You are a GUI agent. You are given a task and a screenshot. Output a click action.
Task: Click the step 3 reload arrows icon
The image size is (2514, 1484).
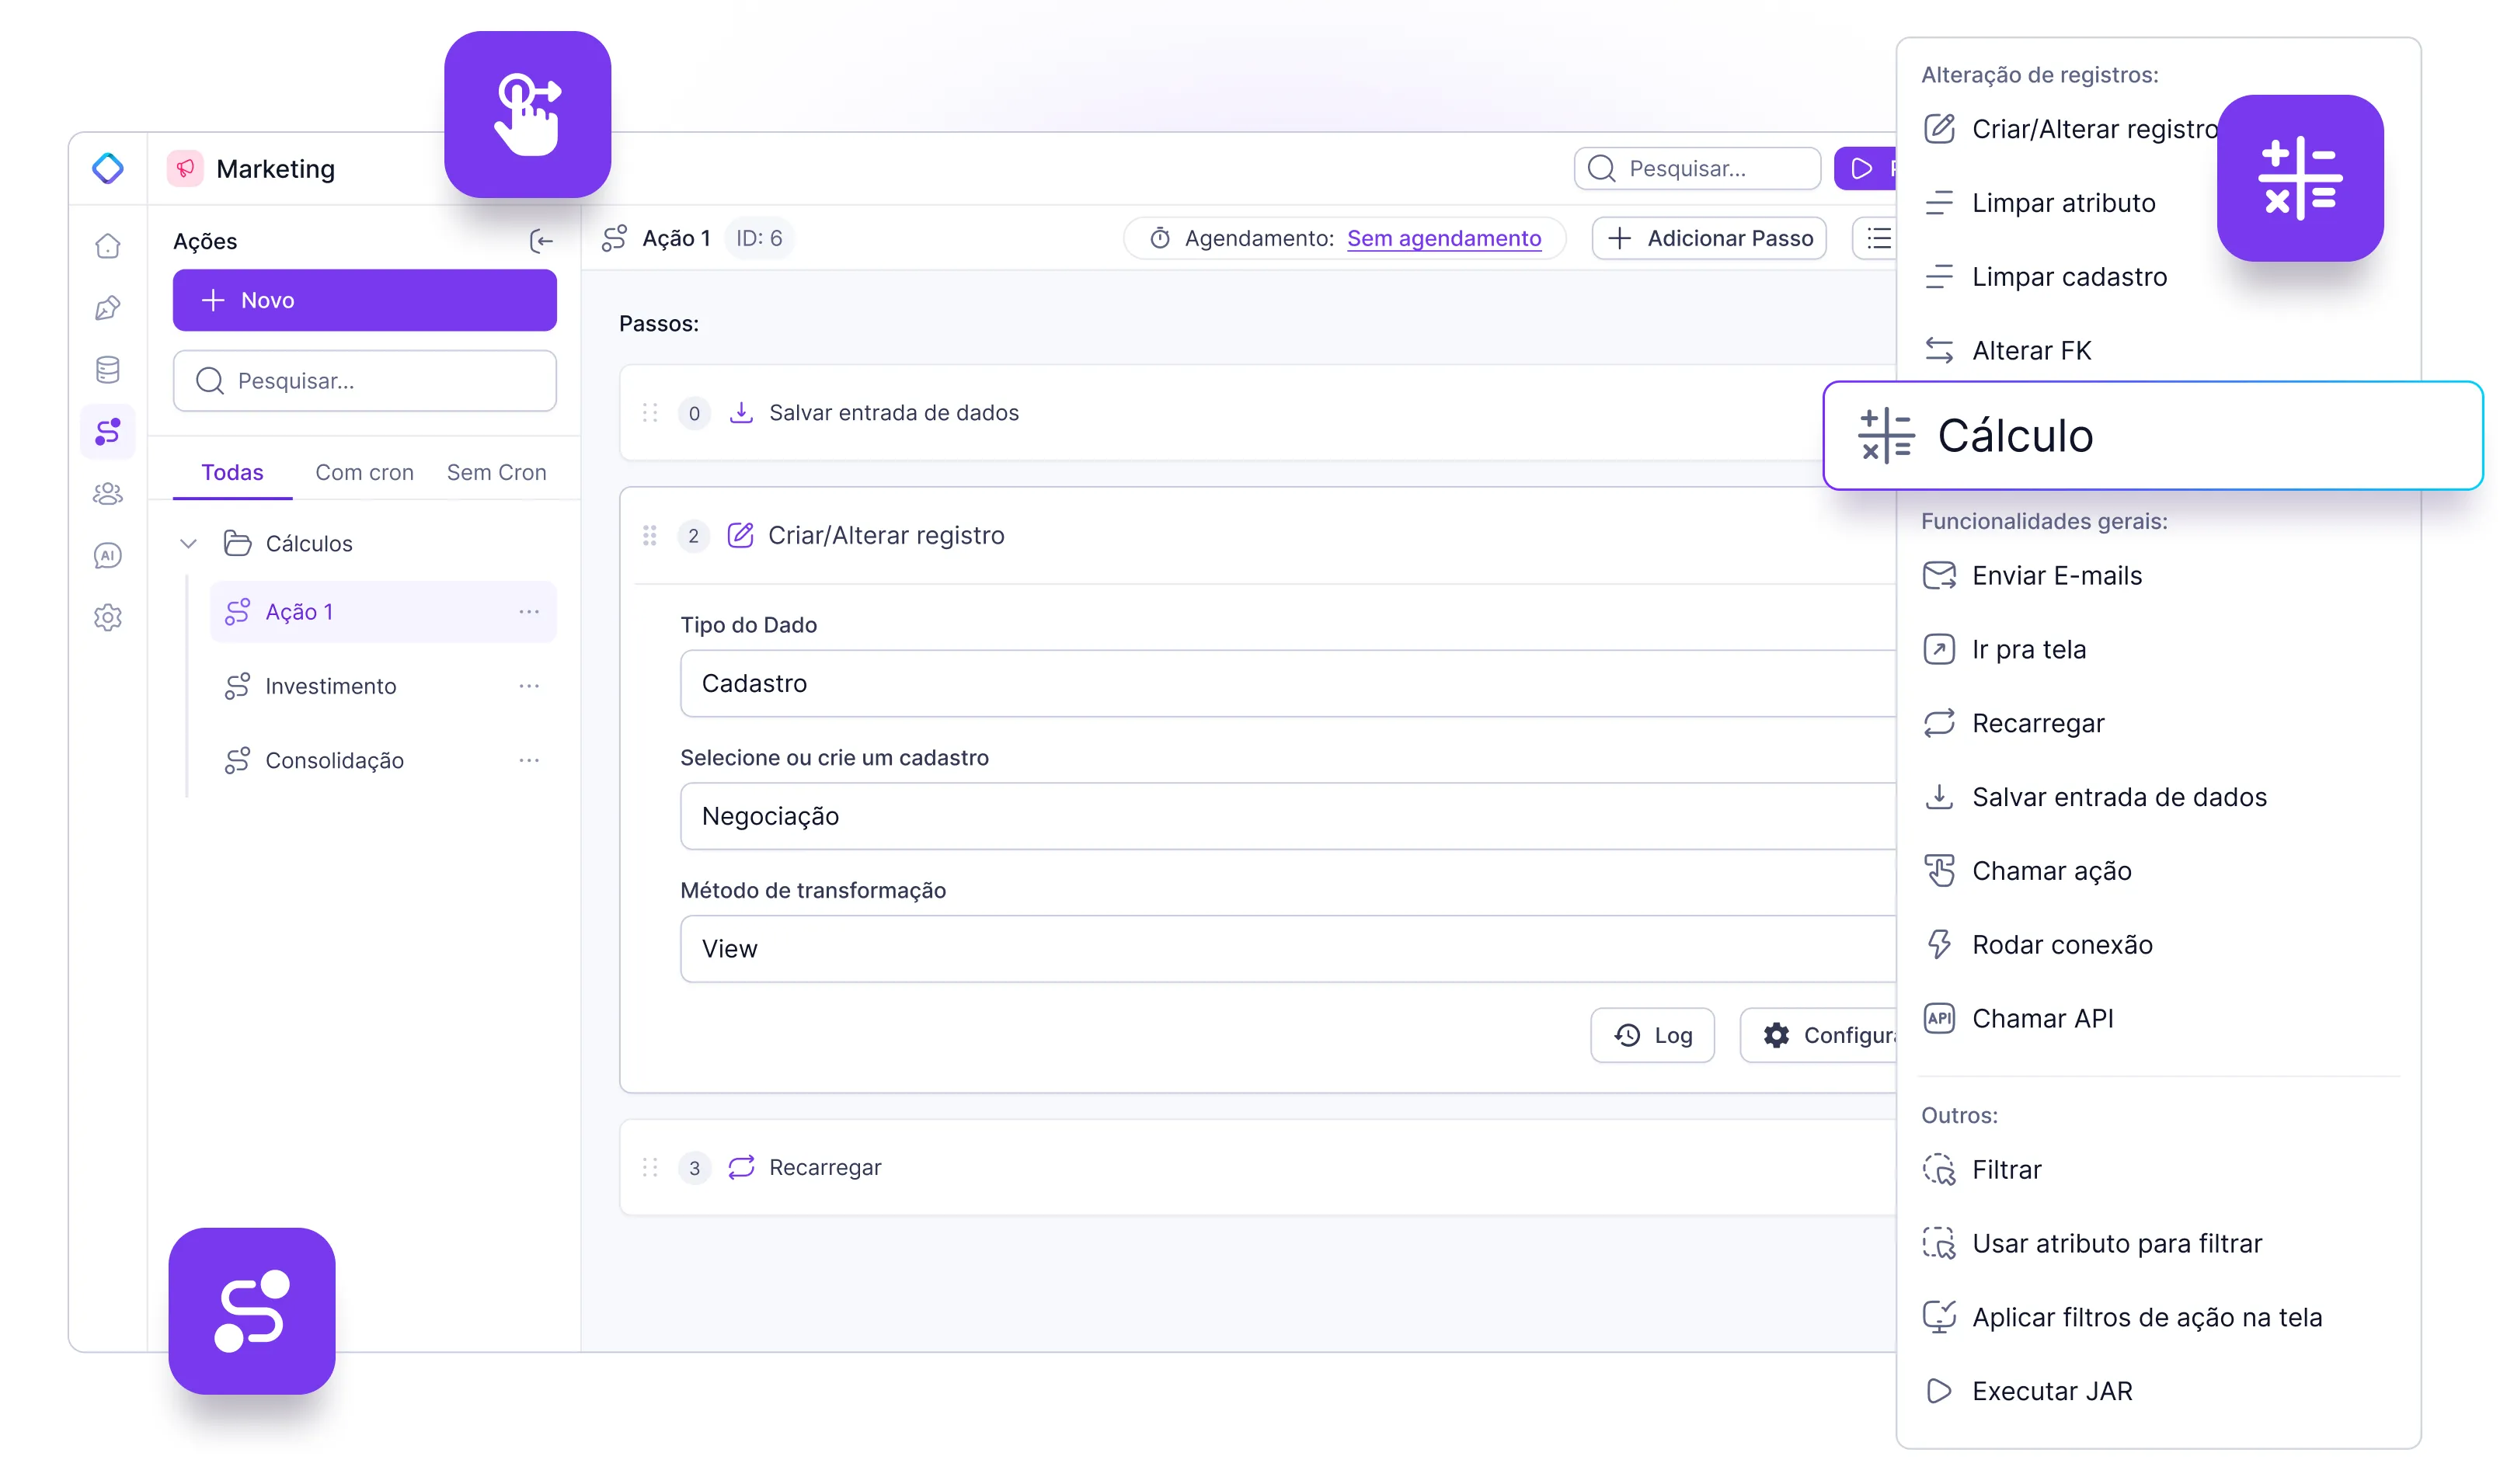741,1168
